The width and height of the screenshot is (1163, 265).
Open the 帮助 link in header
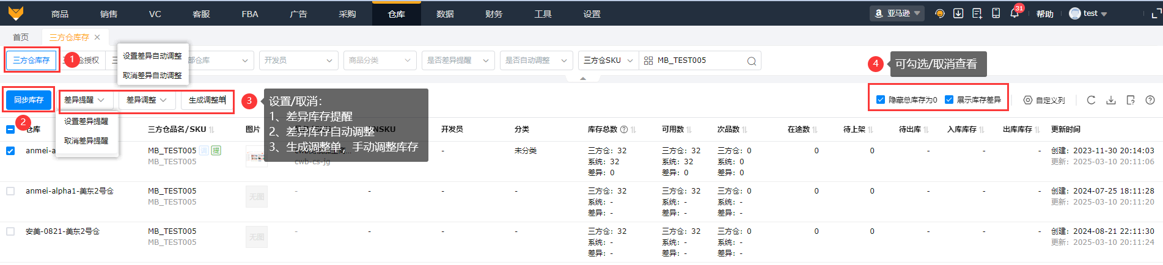[1045, 14]
